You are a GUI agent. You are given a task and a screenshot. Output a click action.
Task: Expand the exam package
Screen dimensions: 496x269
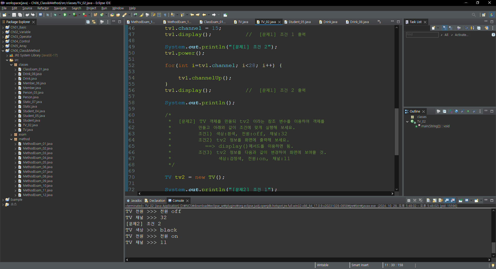tap(11, 134)
